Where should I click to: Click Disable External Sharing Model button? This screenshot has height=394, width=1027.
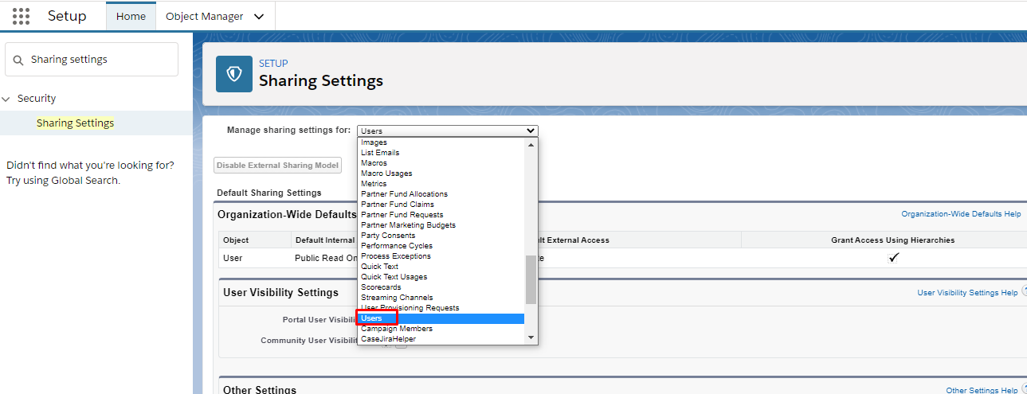point(278,166)
